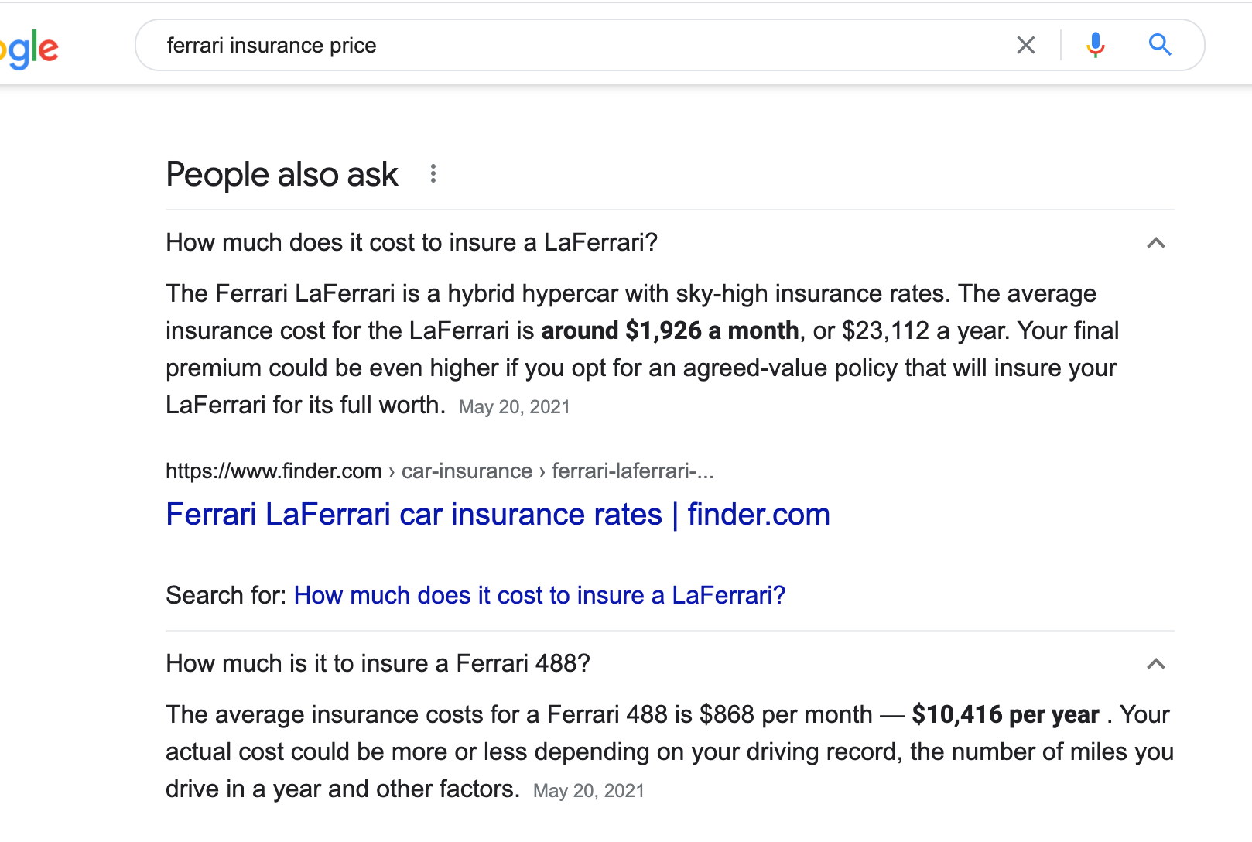Click the 'May 20, 2021' date under LaFerrari answer

(x=515, y=407)
